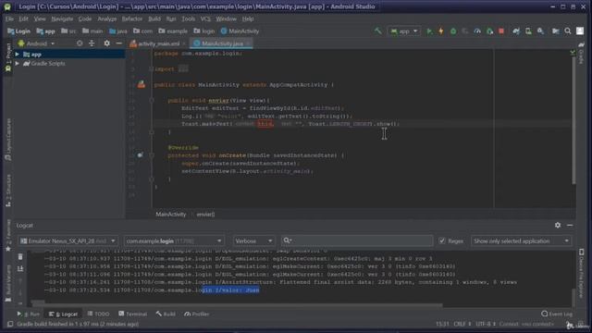Viewport: 592px width, 333px height.
Task: Open the TODO tool window button
Action: click(x=98, y=314)
